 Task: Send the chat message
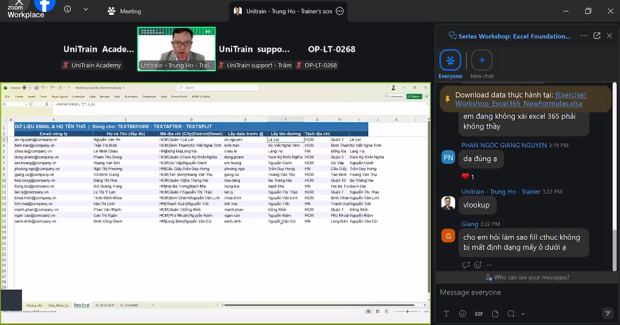tap(607, 313)
